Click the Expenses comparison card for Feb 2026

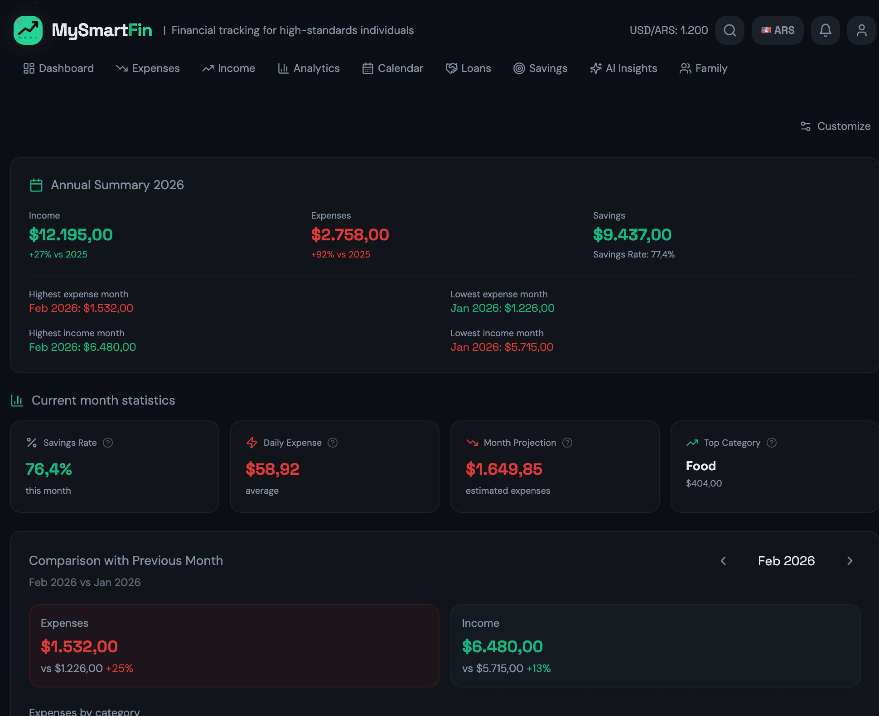click(234, 645)
